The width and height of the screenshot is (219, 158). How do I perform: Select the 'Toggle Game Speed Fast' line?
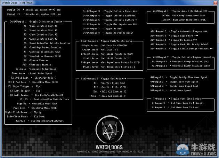pos(174,86)
